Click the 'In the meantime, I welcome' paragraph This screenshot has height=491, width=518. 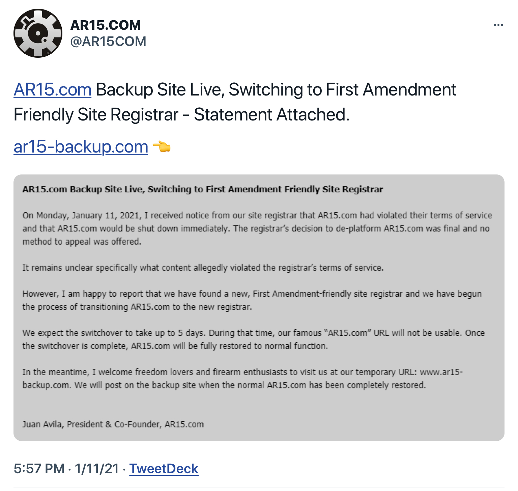[x=242, y=379]
